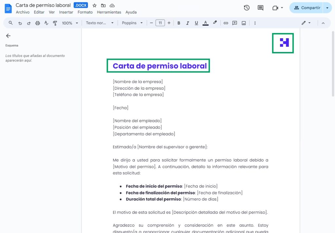Open the version history clock icon
This screenshot has height=233, width=335.
pyautogui.click(x=247, y=8)
